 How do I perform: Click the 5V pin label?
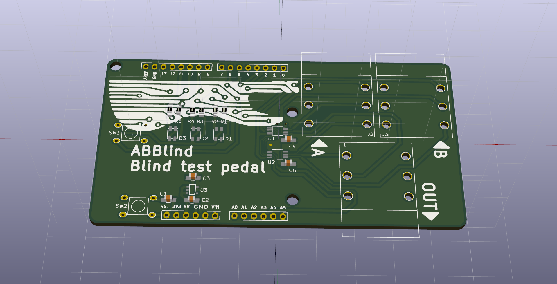click(x=186, y=207)
